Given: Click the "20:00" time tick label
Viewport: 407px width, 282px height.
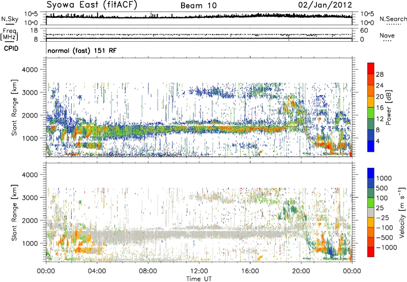Looking at the screenshot, I should (x=301, y=271).
